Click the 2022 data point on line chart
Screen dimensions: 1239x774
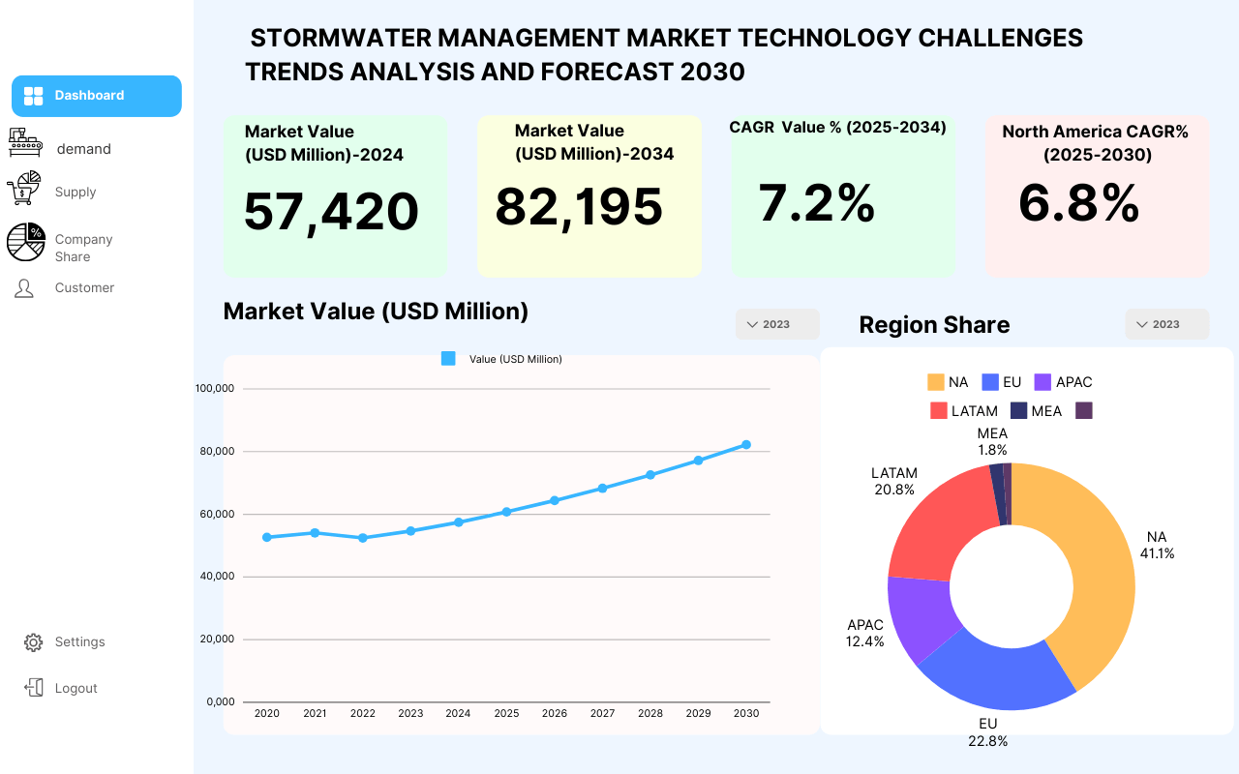[x=363, y=538]
